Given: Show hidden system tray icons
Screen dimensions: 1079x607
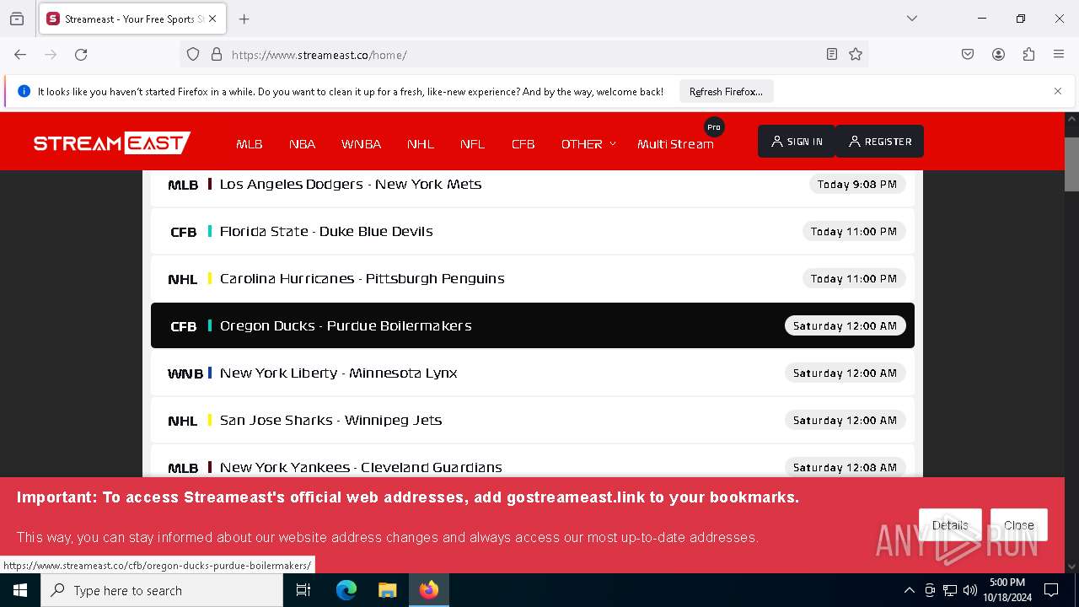Looking at the screenshot, I should pos(909,590).
